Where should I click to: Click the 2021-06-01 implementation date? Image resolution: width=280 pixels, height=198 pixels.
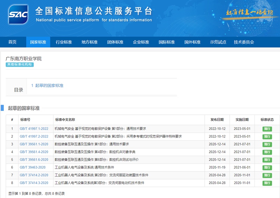click(242, 168)
